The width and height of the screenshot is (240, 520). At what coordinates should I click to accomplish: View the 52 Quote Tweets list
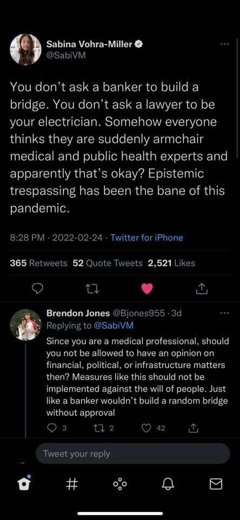(x=108, y=263)
